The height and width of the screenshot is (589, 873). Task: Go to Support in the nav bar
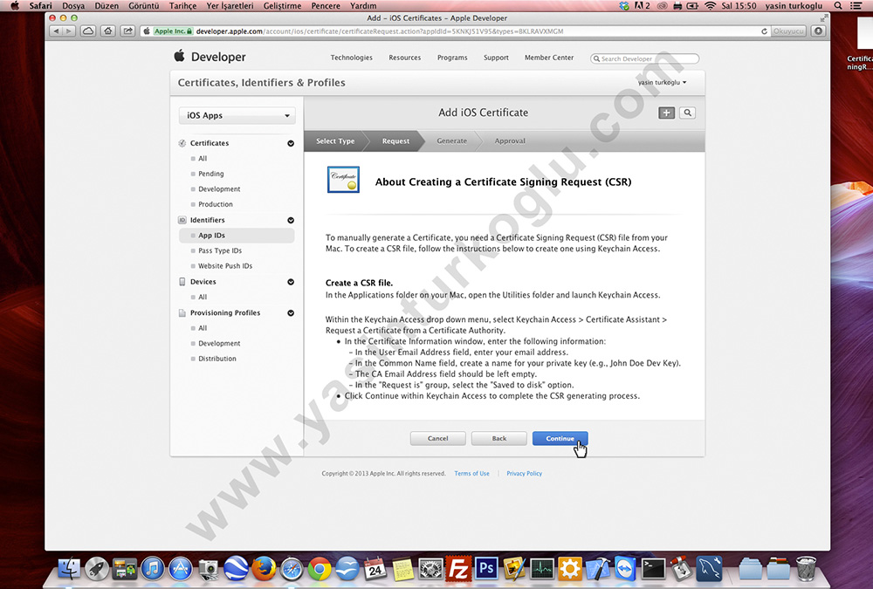tap(496, 58)
